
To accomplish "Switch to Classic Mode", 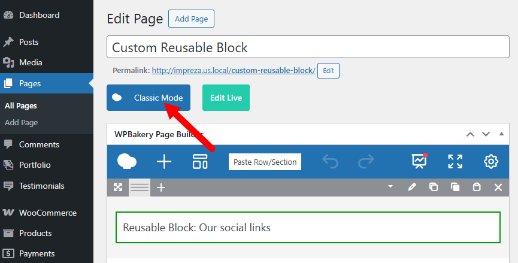I will coord(149,98).
